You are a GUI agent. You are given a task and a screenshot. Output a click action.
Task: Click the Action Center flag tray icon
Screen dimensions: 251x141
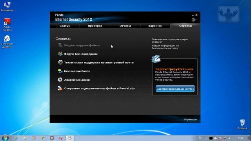click(x=220, y=138)
